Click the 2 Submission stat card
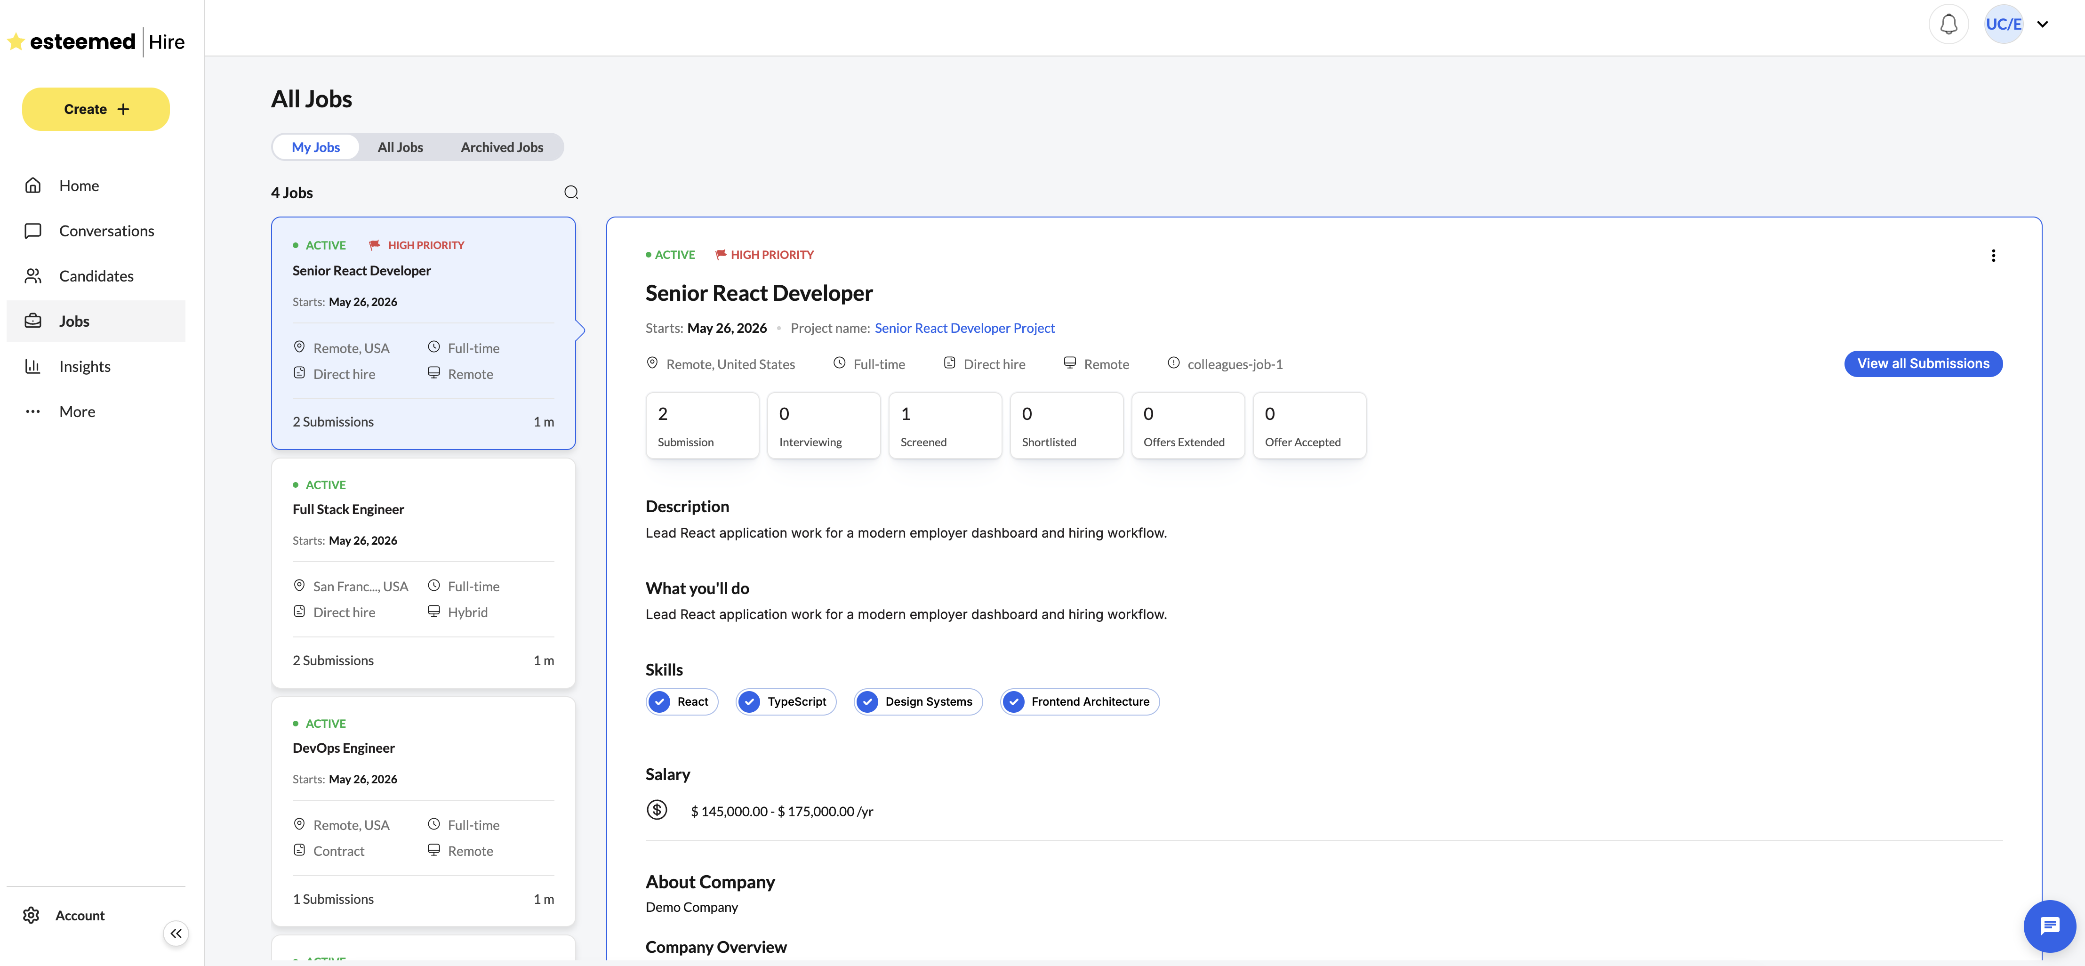The image size is (2085, 966). click(x=702, y=426)
